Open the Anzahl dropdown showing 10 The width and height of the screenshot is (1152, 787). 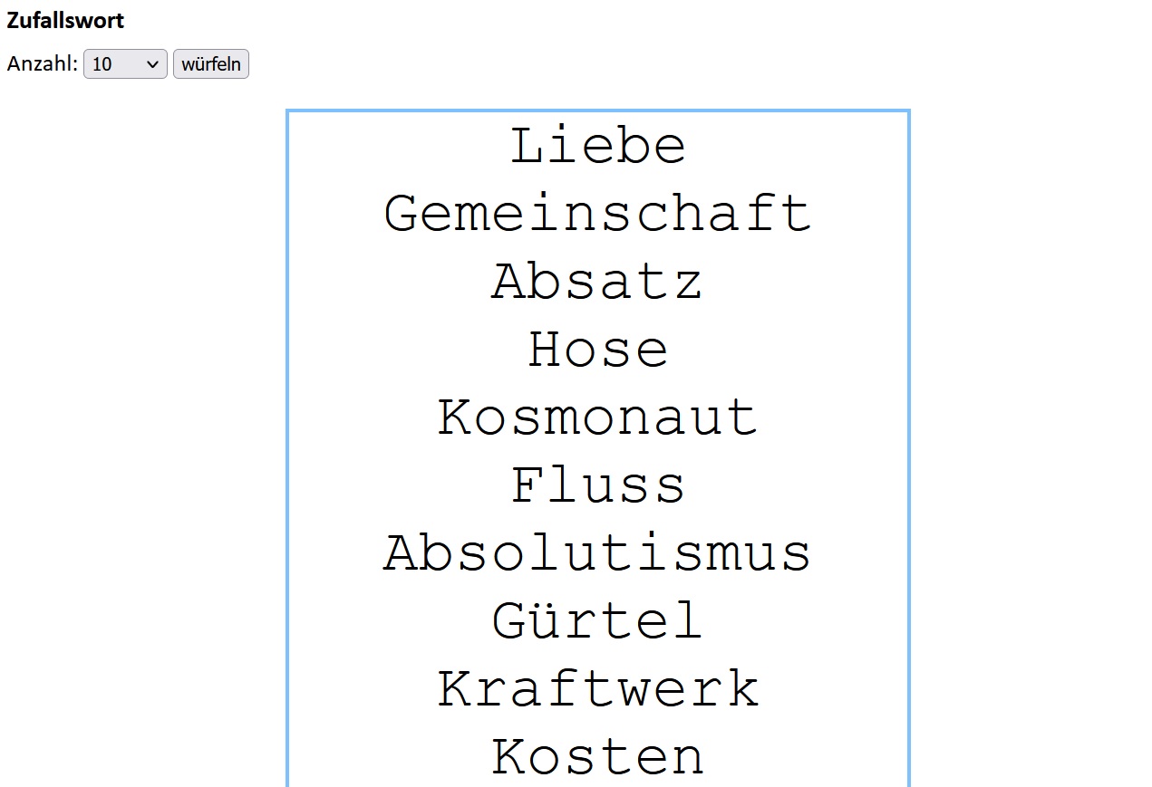[x=124, y=64]
